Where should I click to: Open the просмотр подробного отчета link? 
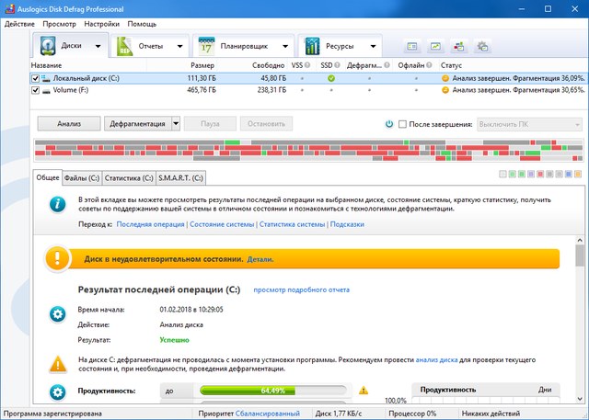coord(302,290)
